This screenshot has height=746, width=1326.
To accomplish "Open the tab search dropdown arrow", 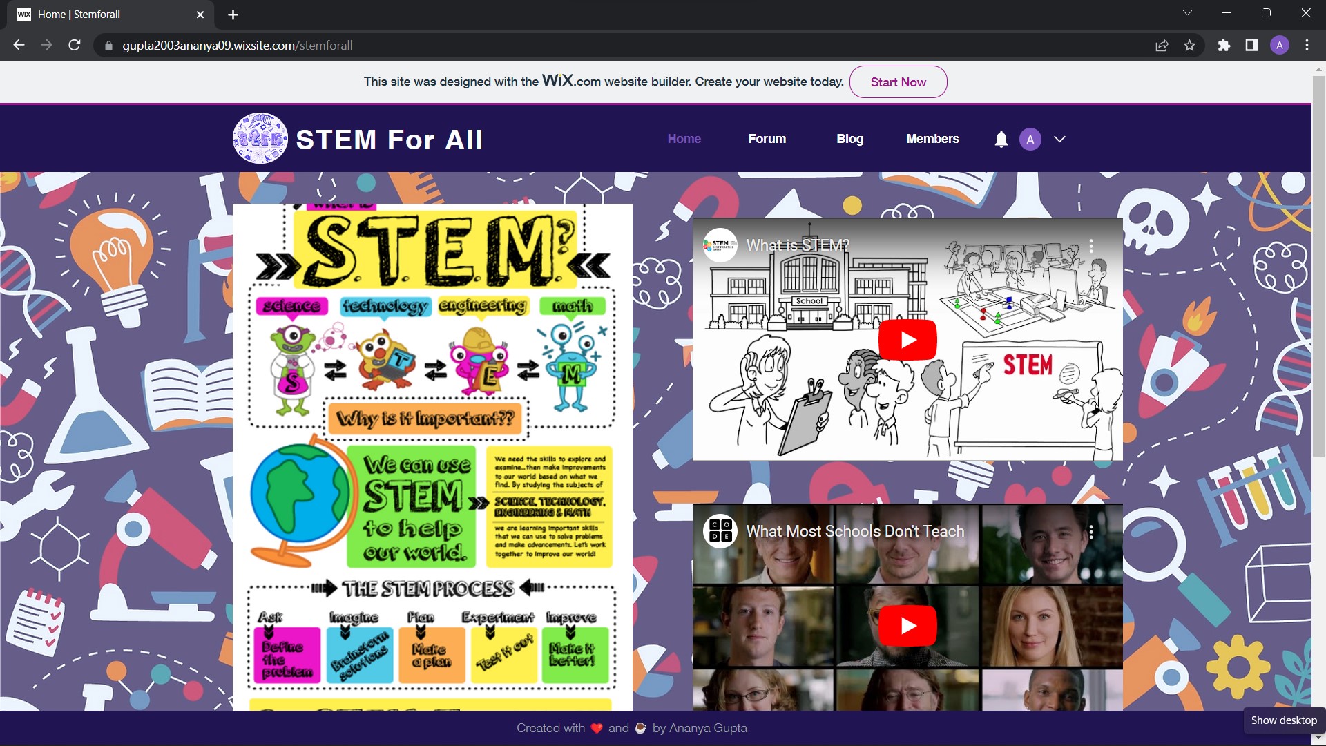I will (x=1187, y=13).
